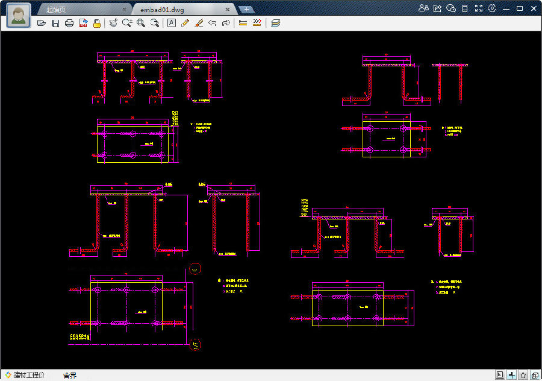Open a drawing file with folder icon
Screen dimensions: 542x381
coord(42,23)
